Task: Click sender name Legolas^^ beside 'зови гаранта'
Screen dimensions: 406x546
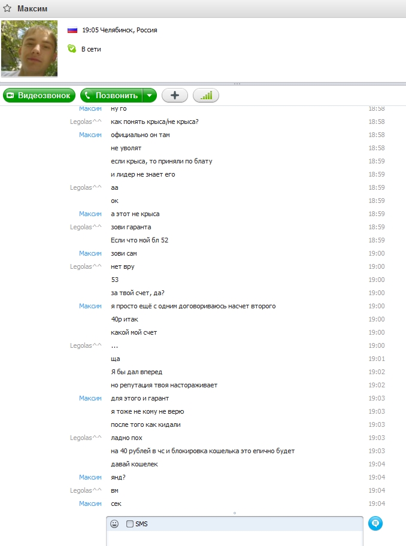Action: click(x=86, y=227)
